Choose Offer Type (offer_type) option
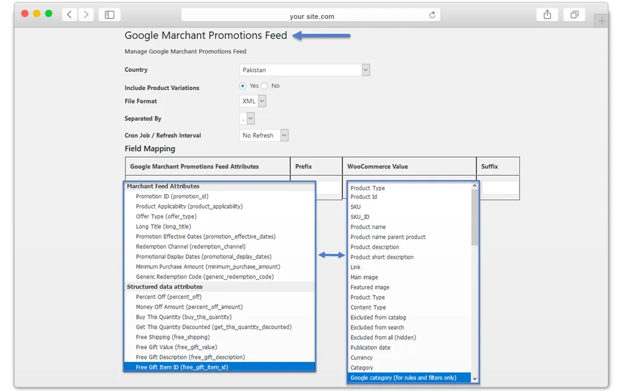Image resolution: width=623 pixels, height=391 pixels. pyautogui.click(x=220, y=216)
